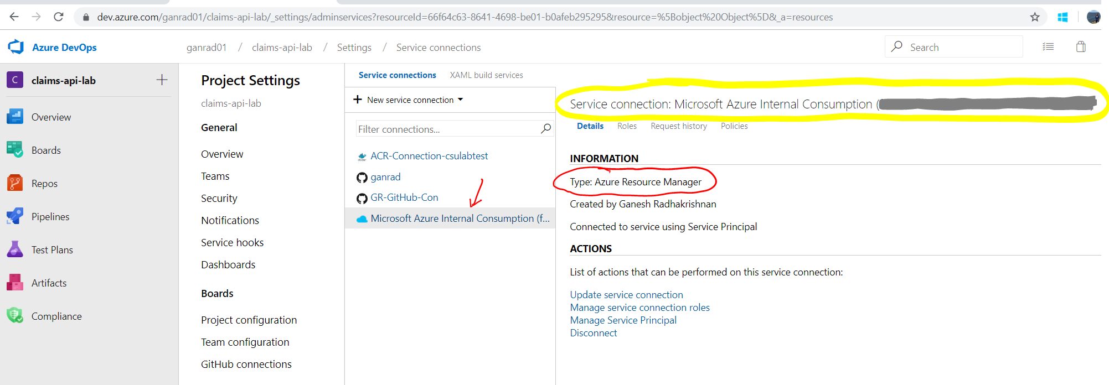Click the filter connections magnifier icon

click(546, 128)
